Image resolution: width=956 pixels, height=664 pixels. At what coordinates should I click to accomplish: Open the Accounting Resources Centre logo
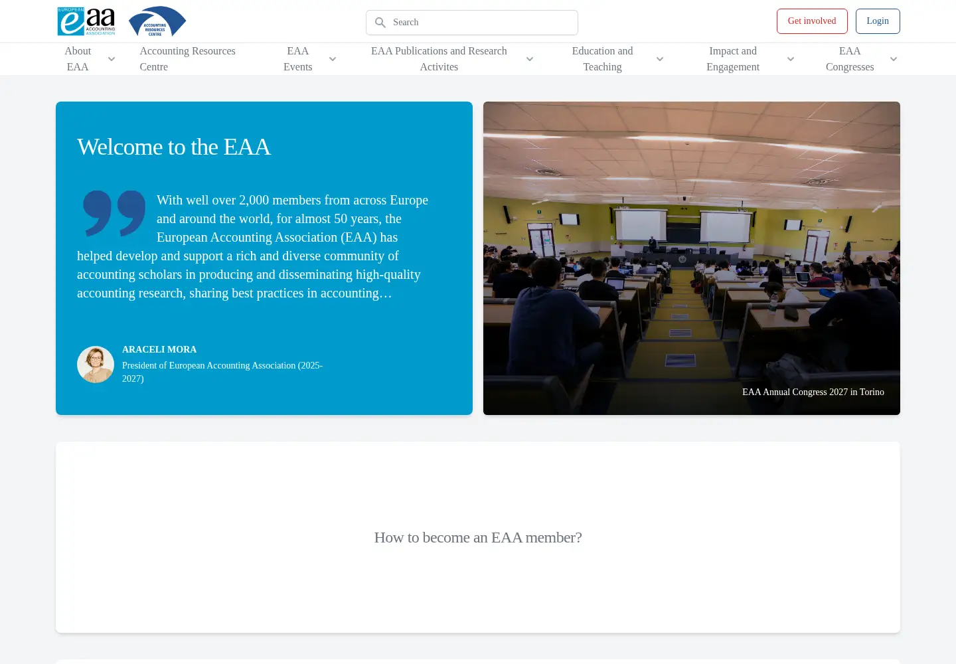(x=157, y=21)
